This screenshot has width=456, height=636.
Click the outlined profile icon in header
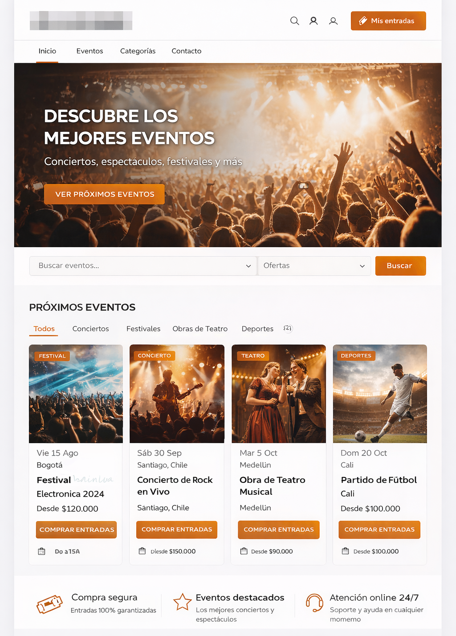pos(333,21)
